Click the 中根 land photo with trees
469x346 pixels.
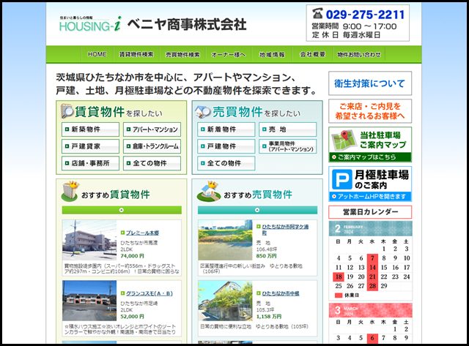[x=225, y=301]
